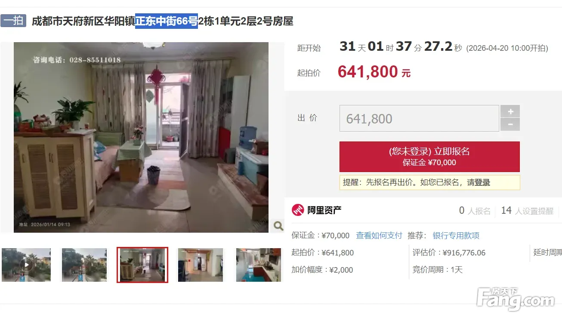The image size is (562, 317).
Task: Click the 阿里资产 logo icon
Action: pyautogui.click(x=298, y=210)
